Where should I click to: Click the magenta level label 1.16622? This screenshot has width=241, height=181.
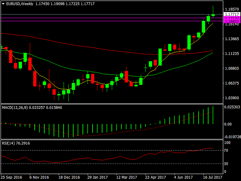[232, 22]
